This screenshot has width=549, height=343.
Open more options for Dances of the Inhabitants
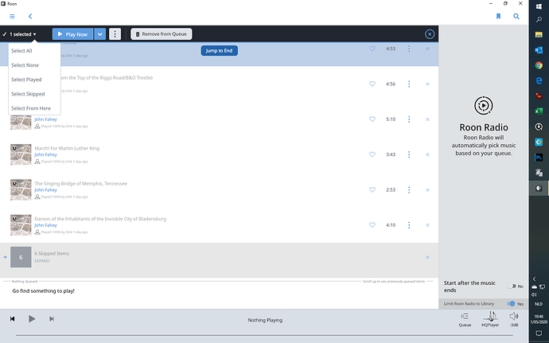tap(409, 225)
